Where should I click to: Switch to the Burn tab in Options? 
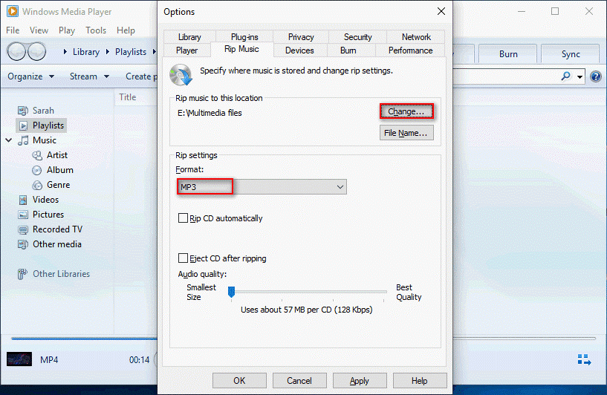pos(348,50)
